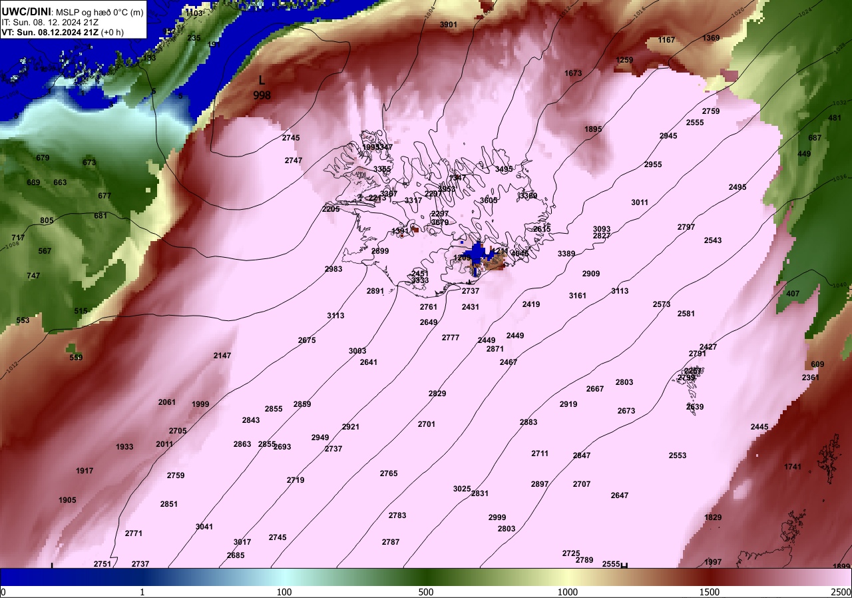Image resolution: width=852 pixels, height=598 pixels.
Task: Click the '2921' value label
Action: [351, 427]
